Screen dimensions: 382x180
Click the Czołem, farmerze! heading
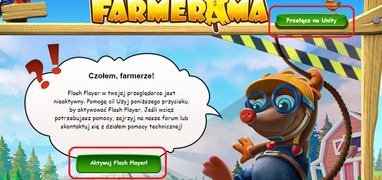[121, 76]
